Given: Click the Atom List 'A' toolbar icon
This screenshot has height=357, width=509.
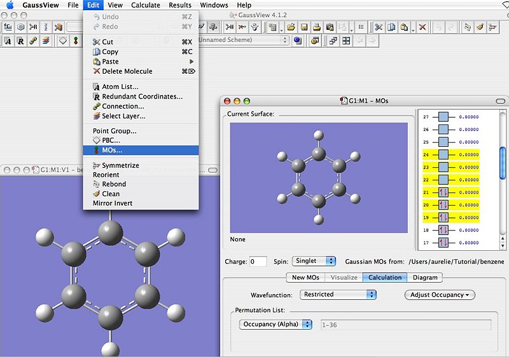Looking at the screenshot, I should point(8,41).
